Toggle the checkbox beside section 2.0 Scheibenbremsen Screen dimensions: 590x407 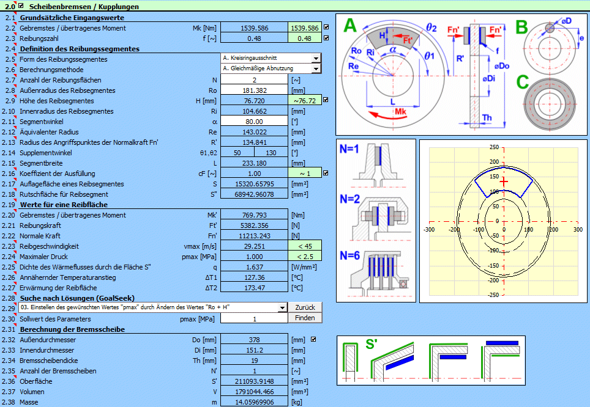click(x=21, y=5)
